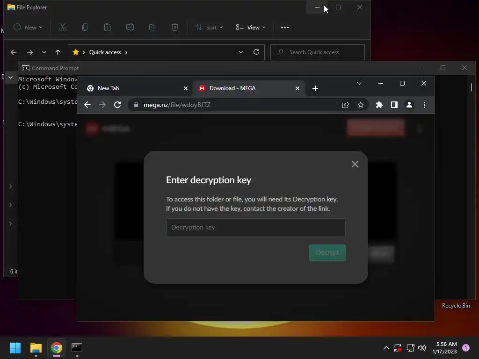Click the Chrome address bar URL
Screen dimensions: 479x359
(x=177, y=105)
